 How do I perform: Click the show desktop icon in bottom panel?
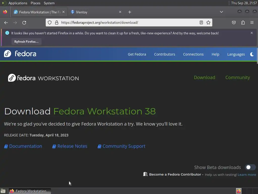(3, 191)
